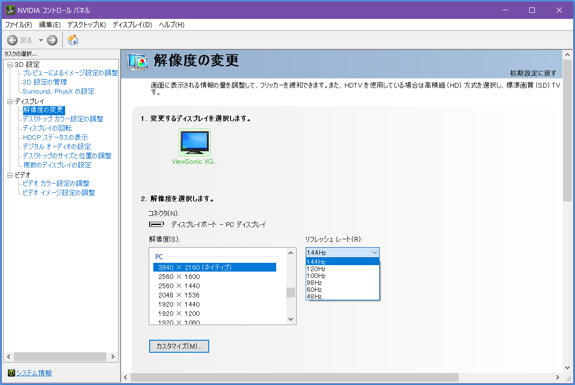Viewport: 575px width, 385px height.
Task: Open 複数のディスプレイの設定
Action: tap(57, 165)
